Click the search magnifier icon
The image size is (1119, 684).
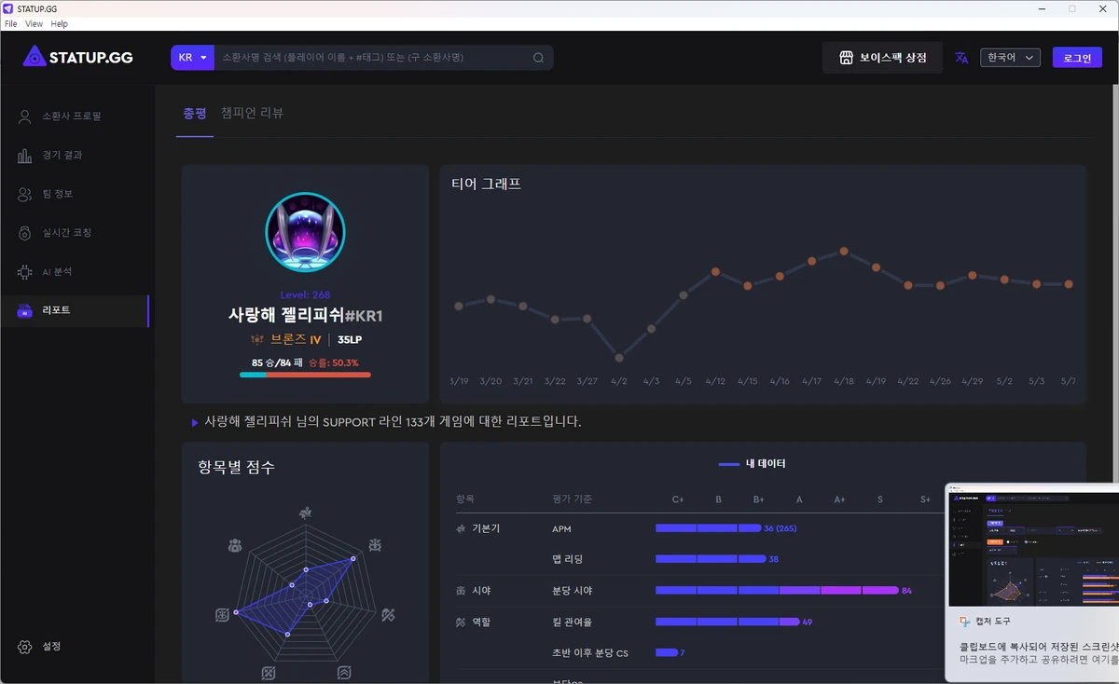(538, 58)
